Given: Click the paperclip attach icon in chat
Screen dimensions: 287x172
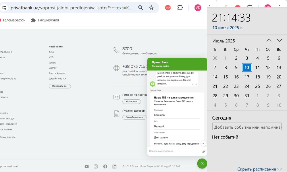Looking at the screenshot, I should (204, 151).
